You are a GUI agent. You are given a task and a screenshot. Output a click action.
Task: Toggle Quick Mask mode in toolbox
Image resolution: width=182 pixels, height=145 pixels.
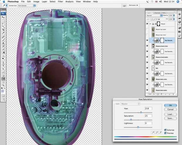(x=3, y=96)
